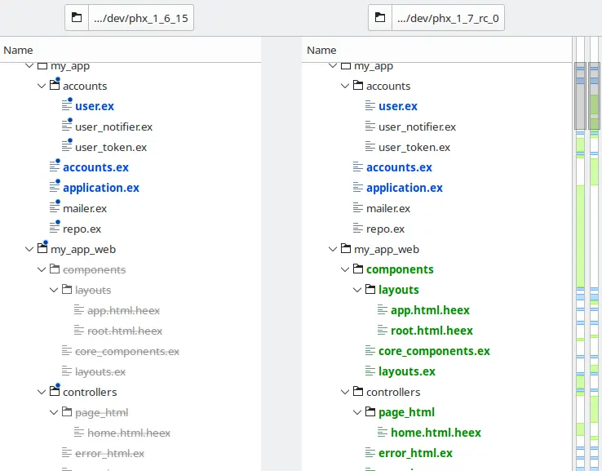Viewport: 602px width, 471px height.
Task: Select core_components.ex in the right pane
Action: tap(434, 351)
